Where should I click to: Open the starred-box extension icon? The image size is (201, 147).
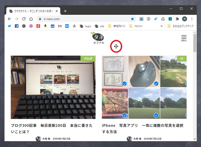(141, 19)
